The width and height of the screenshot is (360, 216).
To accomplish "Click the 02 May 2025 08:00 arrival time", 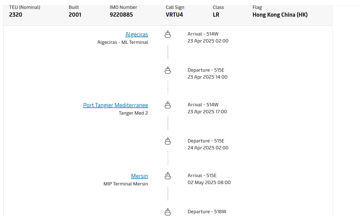I will (x=209, y=183).
